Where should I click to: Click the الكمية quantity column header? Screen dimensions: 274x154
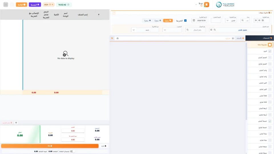[x=56, y=15]
